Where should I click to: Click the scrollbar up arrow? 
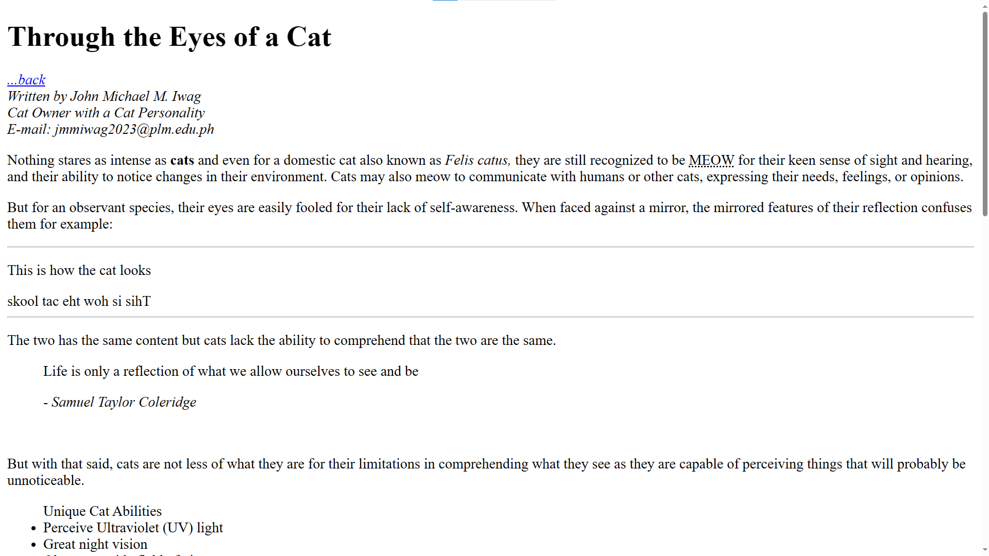click(x=985, y=5)
